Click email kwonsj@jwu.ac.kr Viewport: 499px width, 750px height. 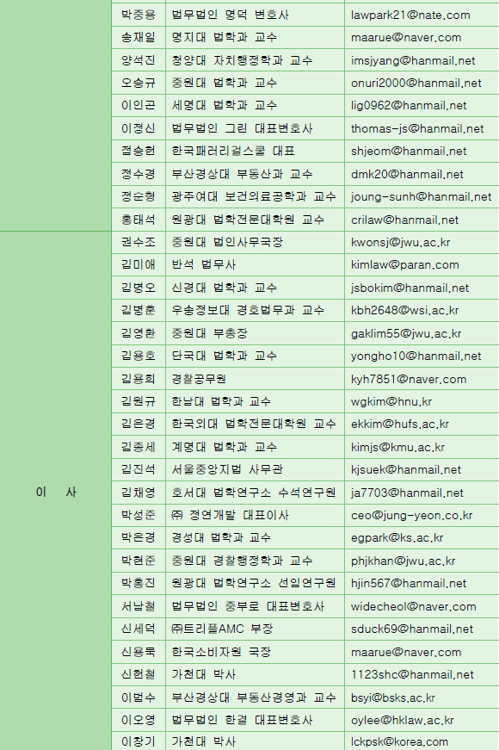(x=401, y=242)
